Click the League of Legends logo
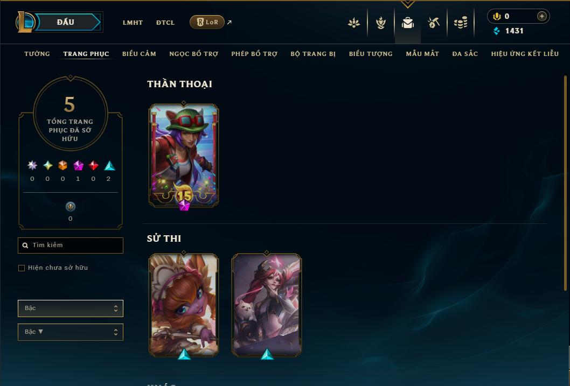The width and height of the screenshot is (570, 386). [25, 22]
